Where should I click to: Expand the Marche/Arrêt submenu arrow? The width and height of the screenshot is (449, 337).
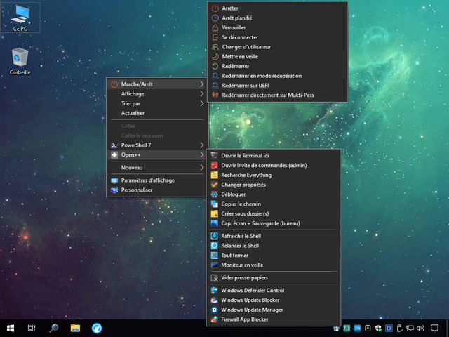[202, 84]
